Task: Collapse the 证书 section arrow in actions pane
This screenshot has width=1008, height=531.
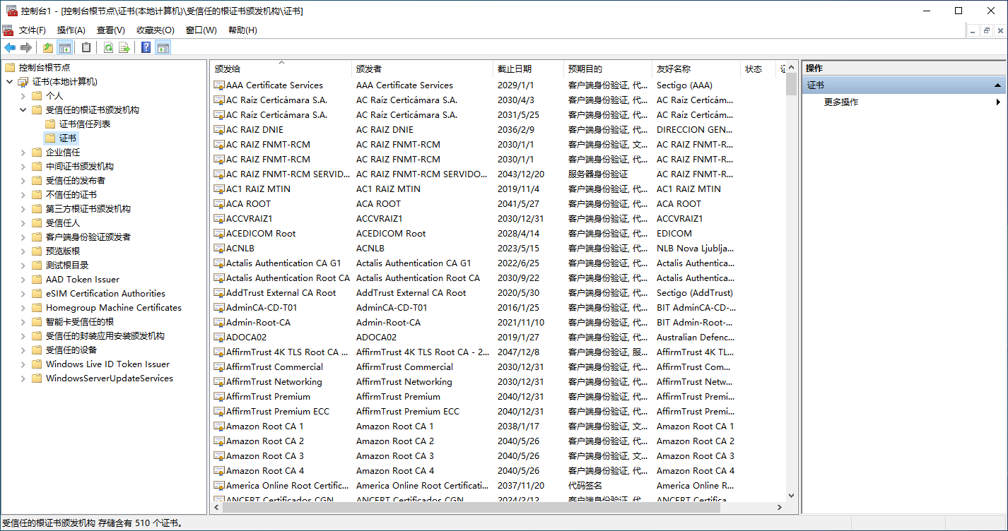Action: [x=997, y=85]
